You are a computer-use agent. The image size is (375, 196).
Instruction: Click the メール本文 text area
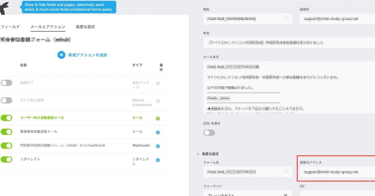point(289,87)
